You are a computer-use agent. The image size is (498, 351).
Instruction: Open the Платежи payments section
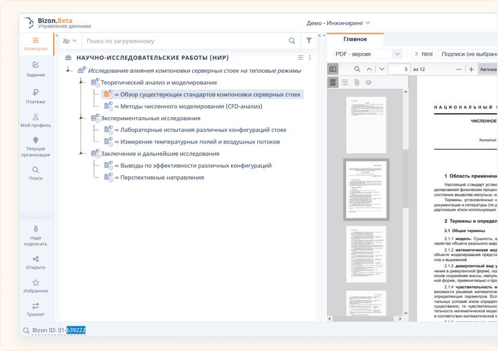coord(36,96)
